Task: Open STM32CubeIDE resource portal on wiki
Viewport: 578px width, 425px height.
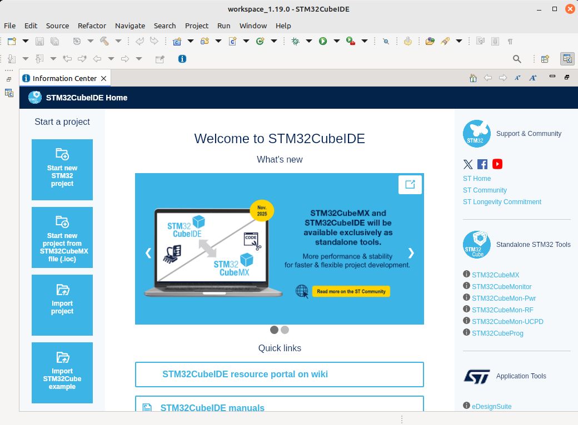Action: point(280,374)
